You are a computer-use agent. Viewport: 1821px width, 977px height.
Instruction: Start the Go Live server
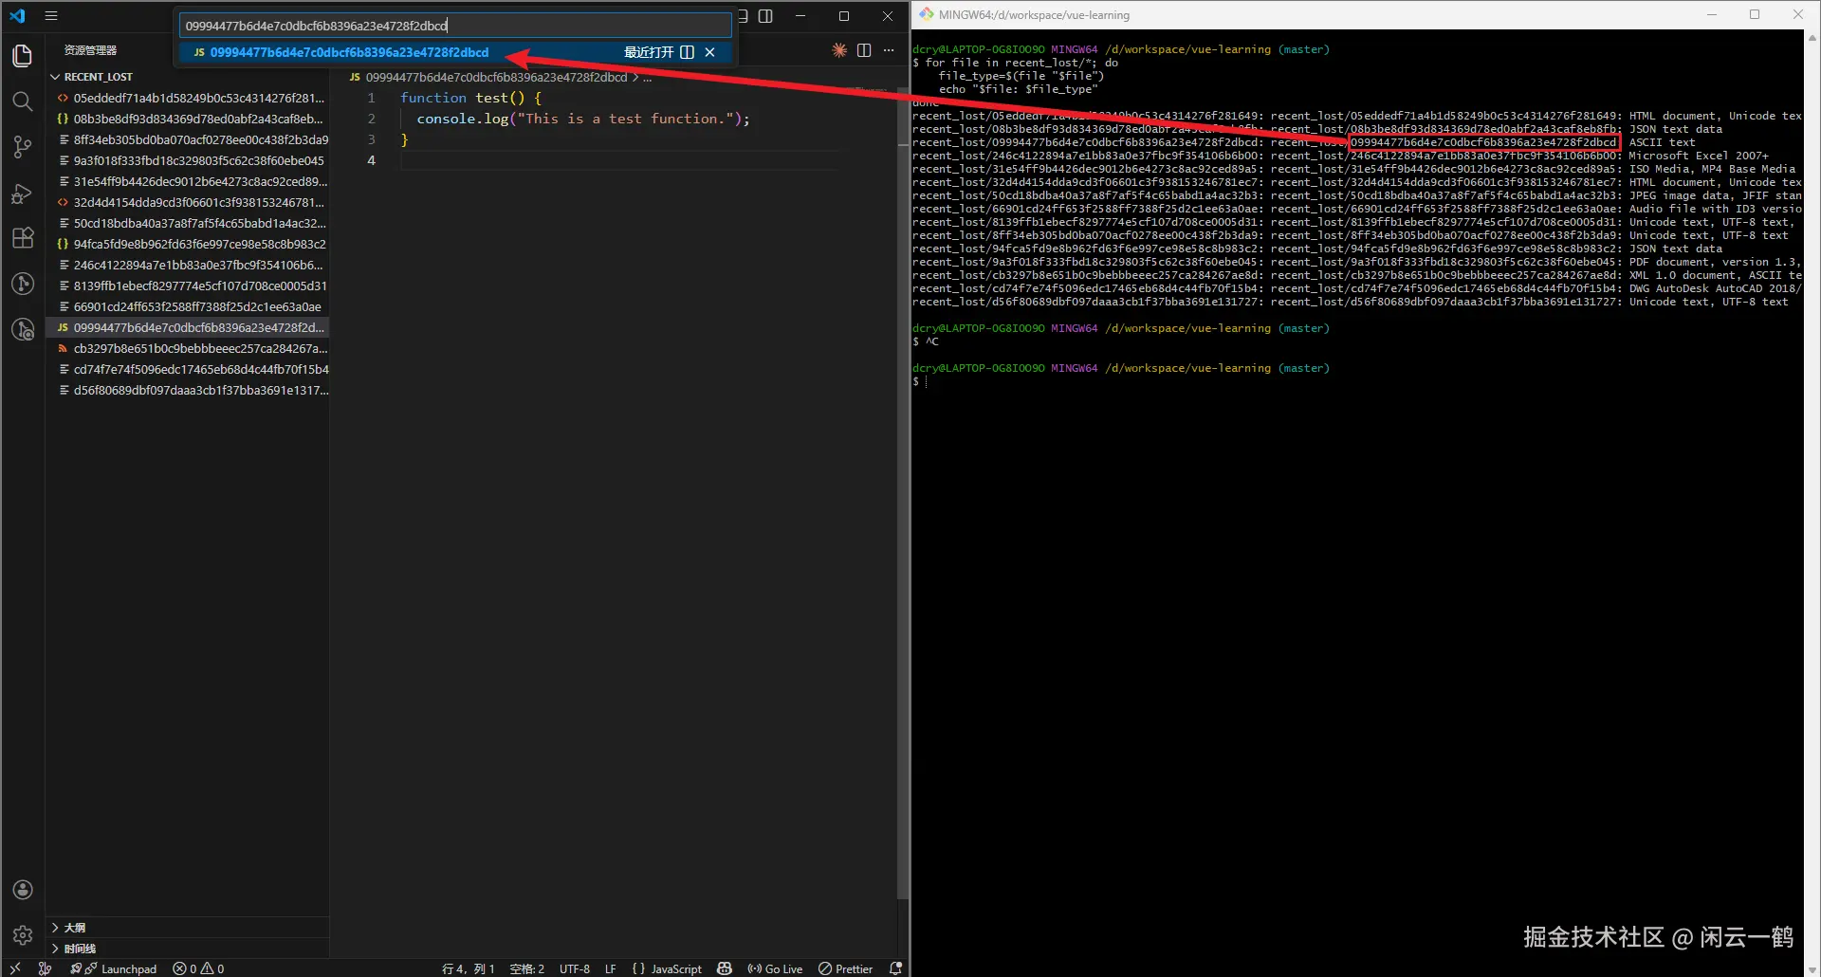775,968
